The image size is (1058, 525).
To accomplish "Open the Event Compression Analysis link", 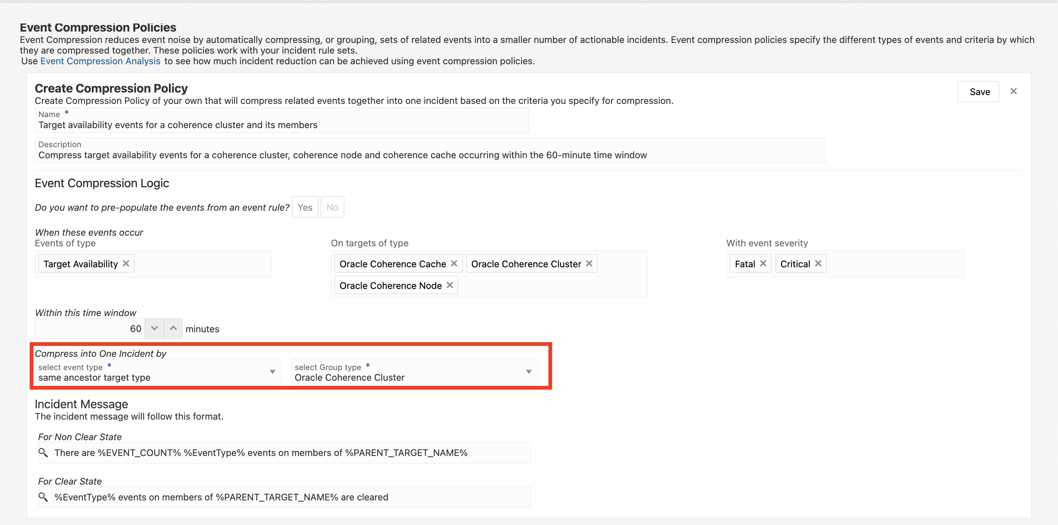I will [100, 61].
